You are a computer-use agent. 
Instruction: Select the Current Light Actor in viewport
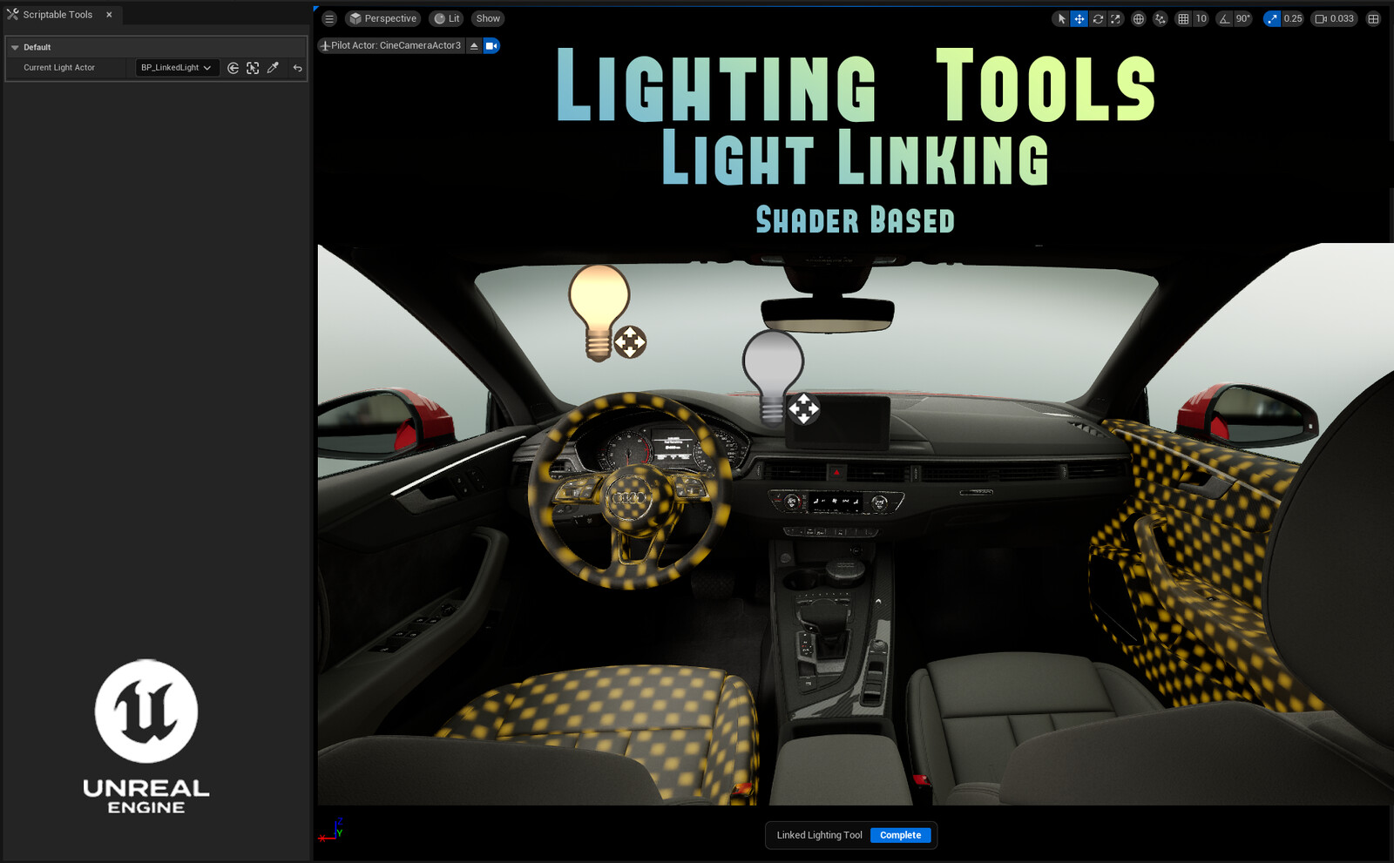click(x=253, y=68)
